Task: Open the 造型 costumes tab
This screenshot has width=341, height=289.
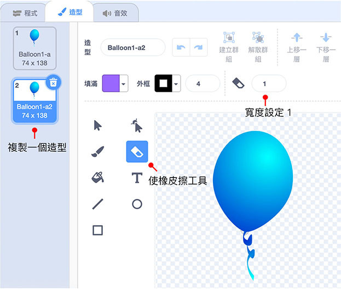Action: click(x=70, y=12)
